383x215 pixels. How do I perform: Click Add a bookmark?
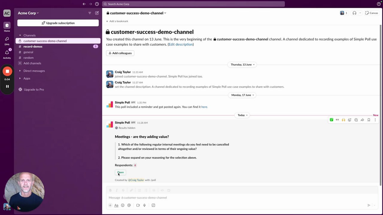117,21
